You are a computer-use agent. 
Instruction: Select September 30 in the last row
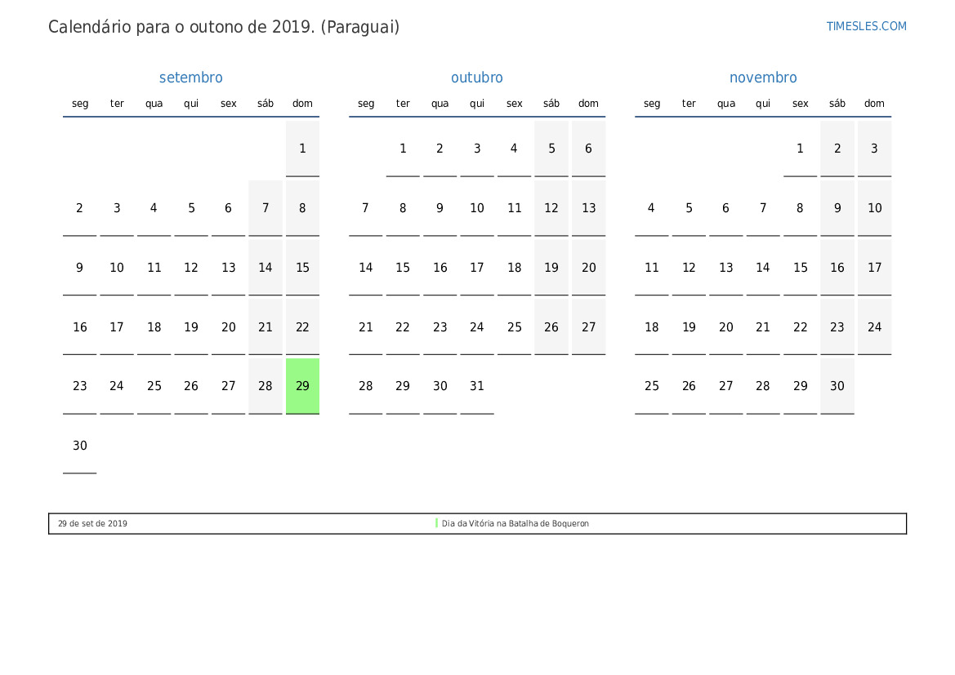tap(79, 446)
